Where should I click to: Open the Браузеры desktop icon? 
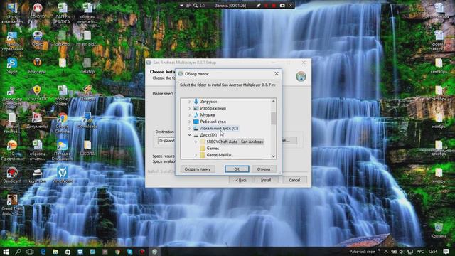coord(37,65)
